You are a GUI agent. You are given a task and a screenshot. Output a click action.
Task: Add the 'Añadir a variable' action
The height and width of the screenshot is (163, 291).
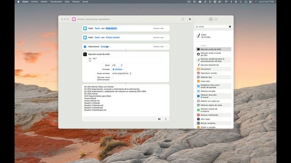coord(213,127)
